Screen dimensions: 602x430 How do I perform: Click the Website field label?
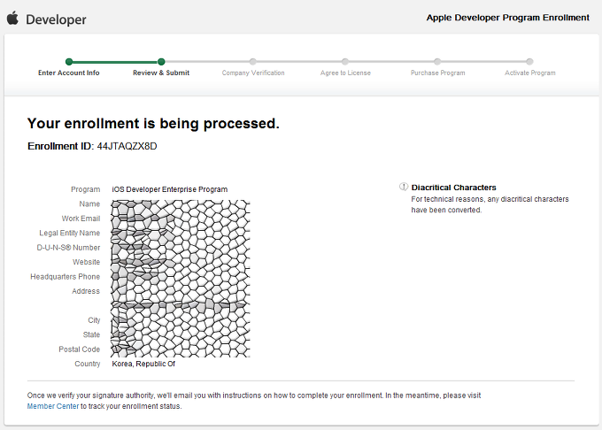(87, 262)
